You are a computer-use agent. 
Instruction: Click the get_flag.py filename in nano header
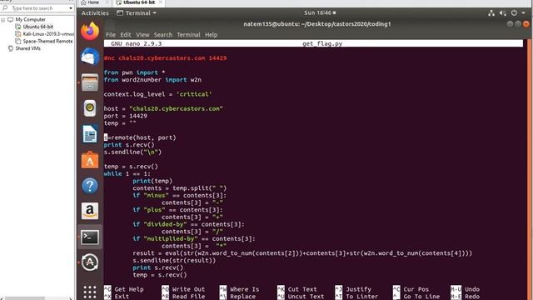322,43
